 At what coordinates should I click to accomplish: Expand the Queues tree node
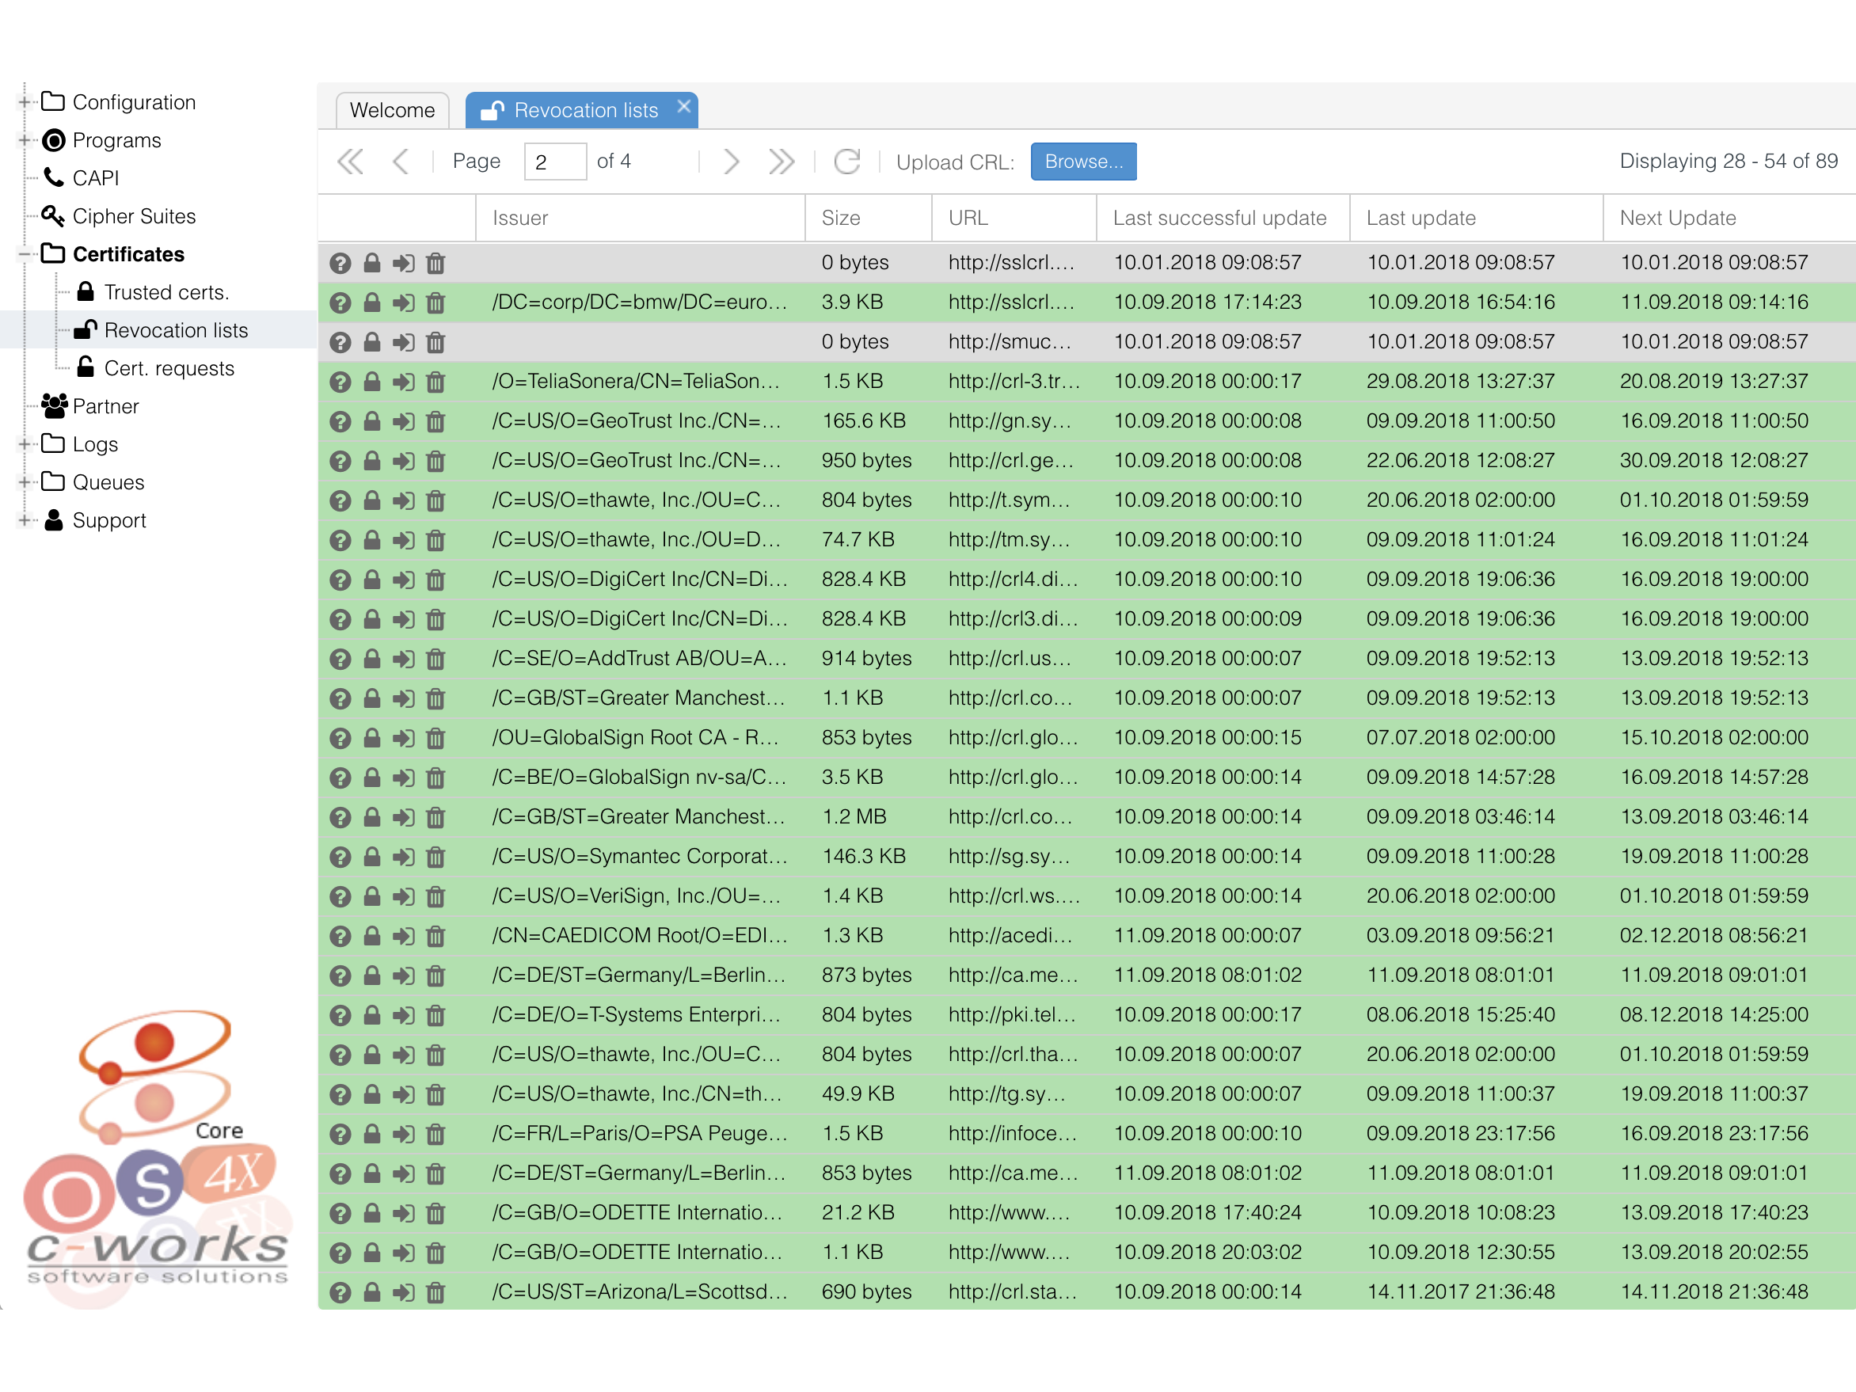pyautogui.click(x=25, y=481)
